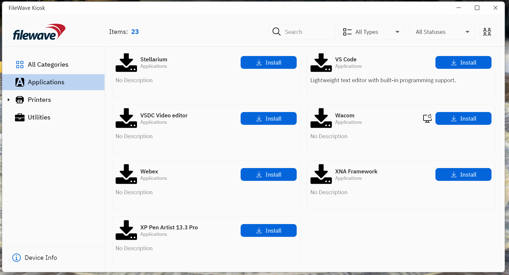Install XP Pen Artist 13.3 Pro
The image size is (509, 275).
pos(268,230)
